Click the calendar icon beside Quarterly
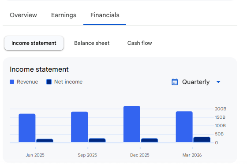Screen dimensions: 247x168 click(x=175, y=82)
